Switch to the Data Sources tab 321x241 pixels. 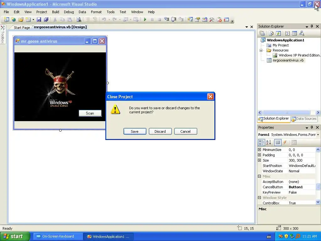click(304, 119)
